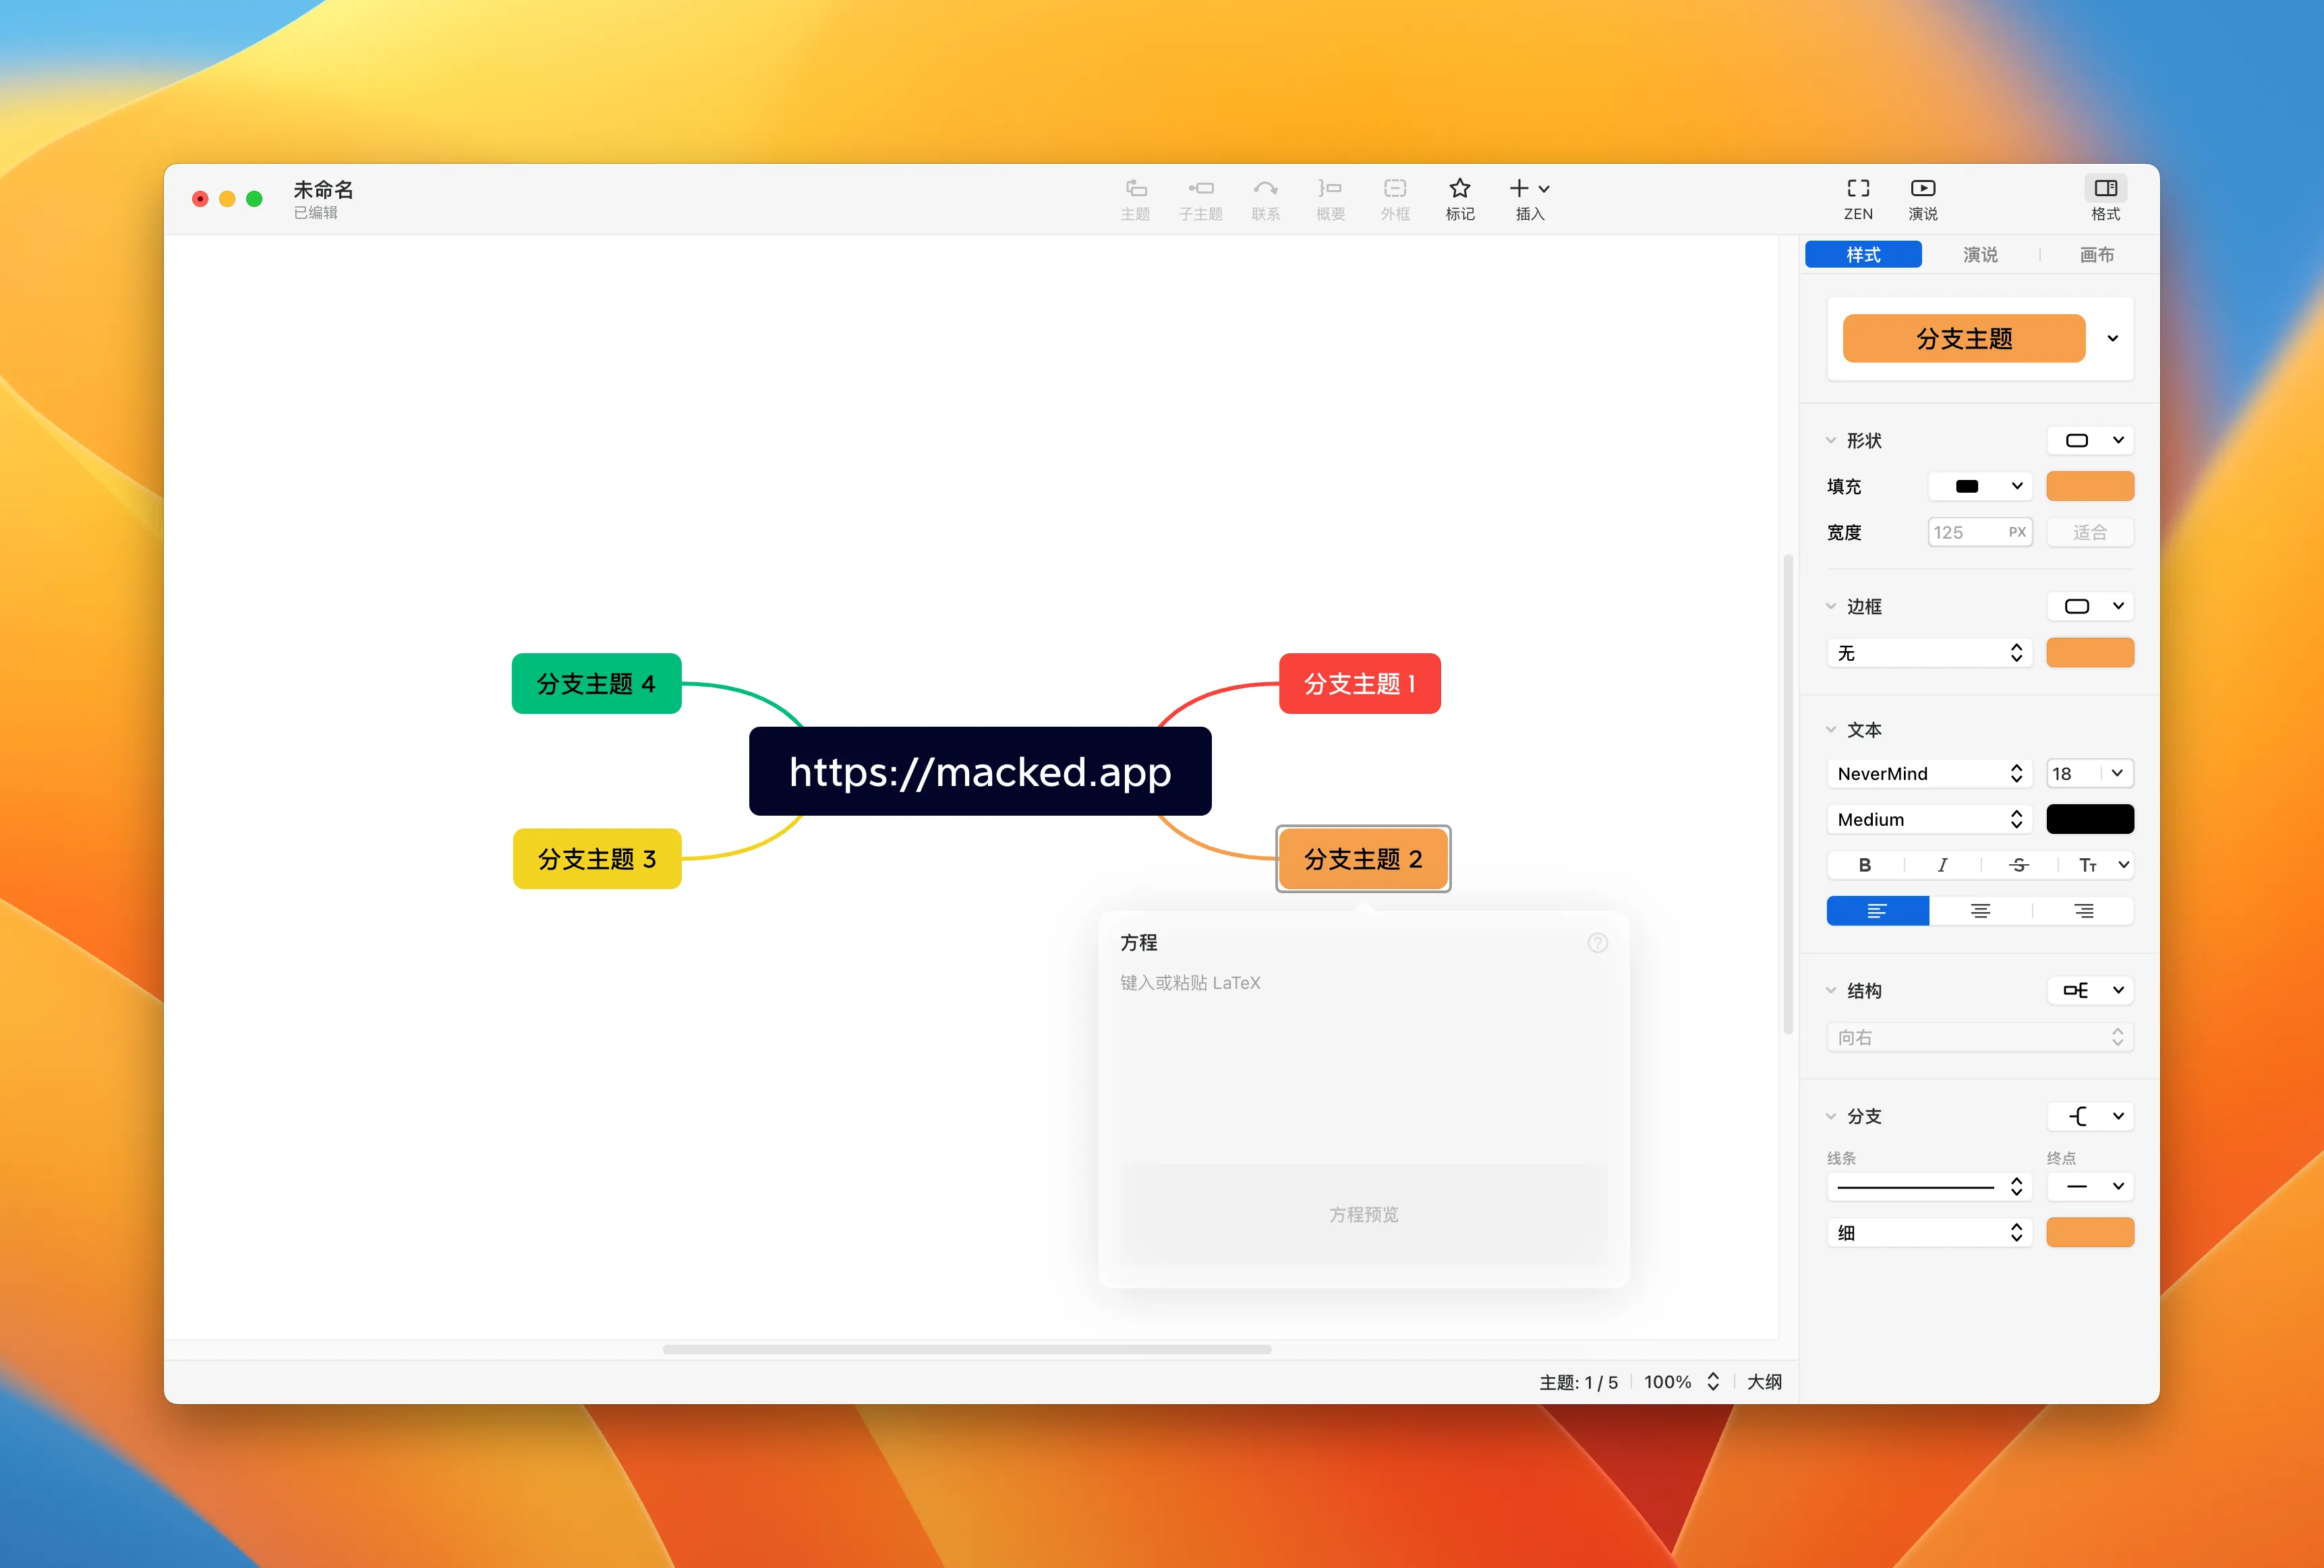Open the branch shape dropdown
The image size is (2324, 1568).
[2090, 1116]
